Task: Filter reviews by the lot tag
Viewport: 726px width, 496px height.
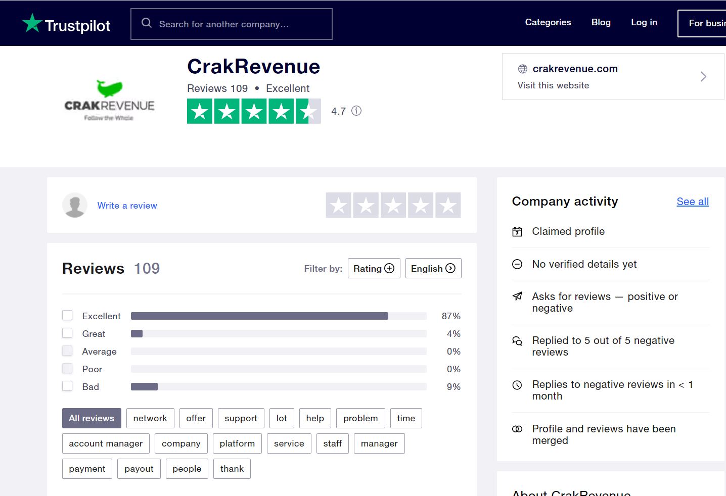Action: tap(282, 418)
